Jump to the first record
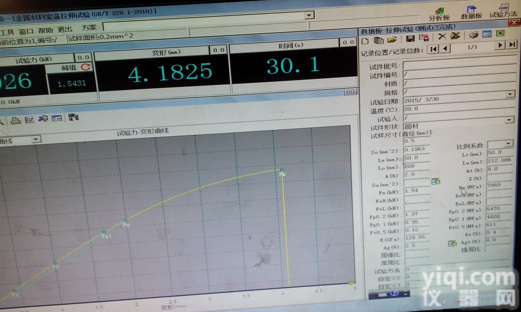Viewport: 521px width, 312px height. [433, 49]
